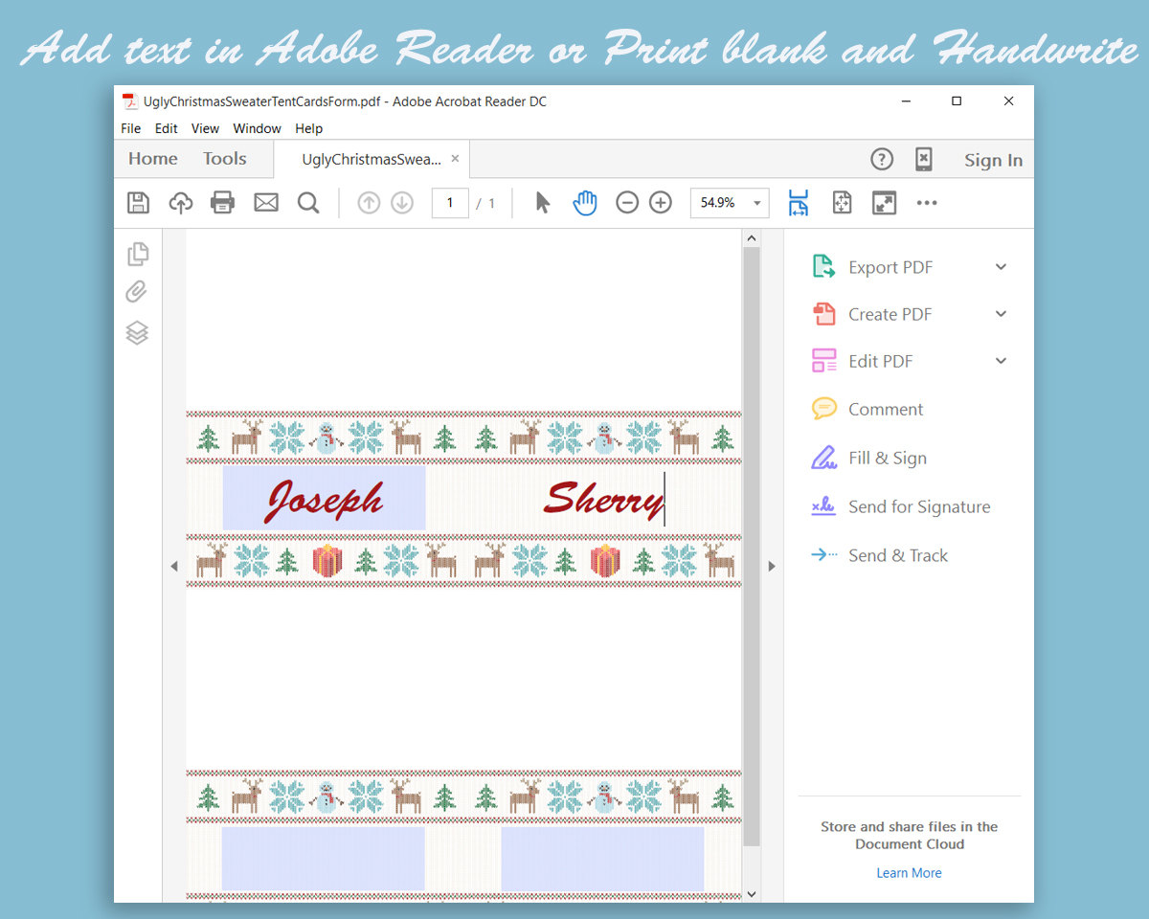The width and height of the screenshot is (1149, 919).
Task: Open the Help menu
Action: 308,128
